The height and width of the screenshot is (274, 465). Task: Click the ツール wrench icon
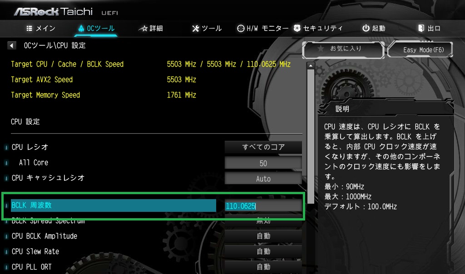pos(195,29)
